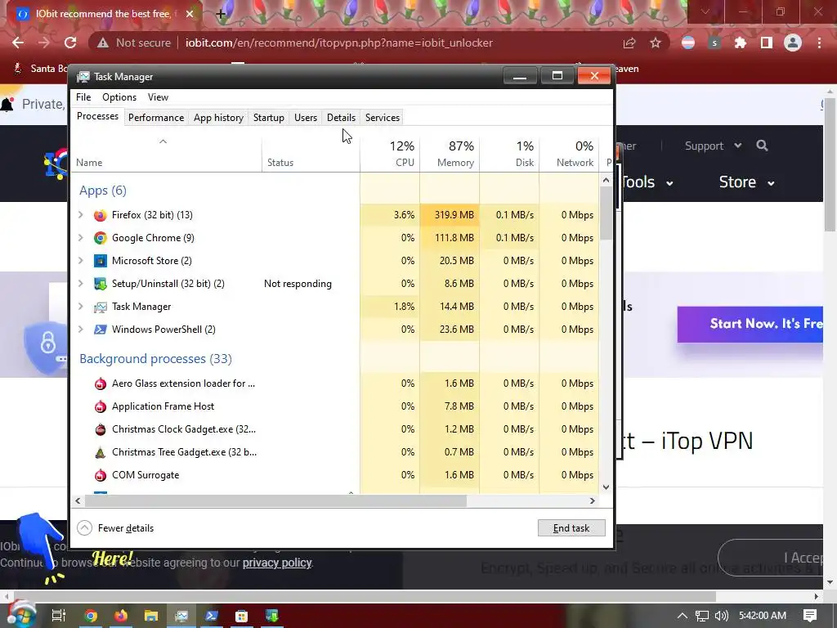Screen dimensions: 837x628
Task: Click the Task Manager process row icon
Action: [x=100, y=307]
